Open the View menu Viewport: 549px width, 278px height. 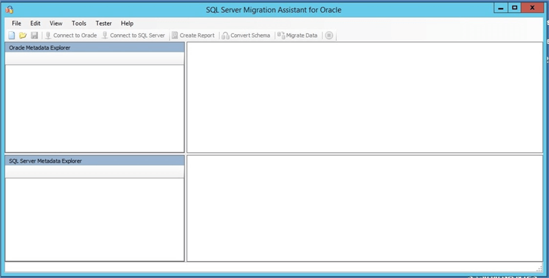coord(56,23)
